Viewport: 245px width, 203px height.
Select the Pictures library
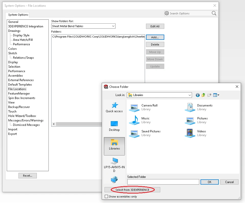tap(196, 120)
